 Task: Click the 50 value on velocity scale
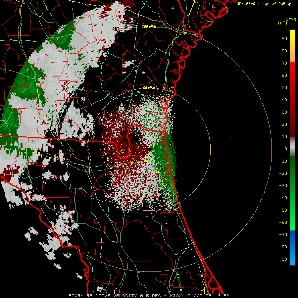click(284, 88)
